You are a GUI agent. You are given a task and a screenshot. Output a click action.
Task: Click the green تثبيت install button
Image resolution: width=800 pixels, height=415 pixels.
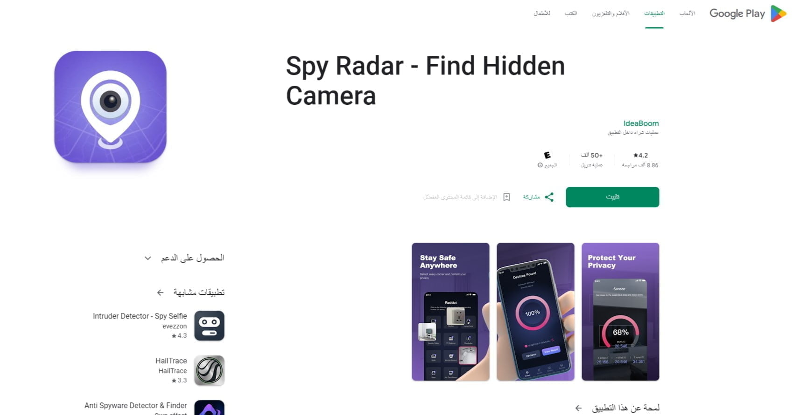pyautogui.click(x=612, y=197)
